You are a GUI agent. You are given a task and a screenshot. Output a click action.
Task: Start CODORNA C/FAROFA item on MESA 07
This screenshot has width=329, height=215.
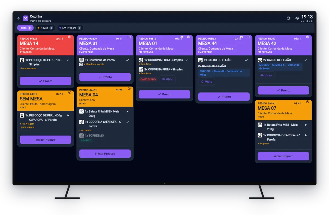[306, 135]
